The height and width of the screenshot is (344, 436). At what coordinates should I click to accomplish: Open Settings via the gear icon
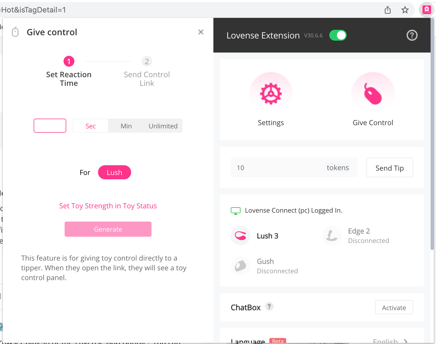[x=271, y=94]
